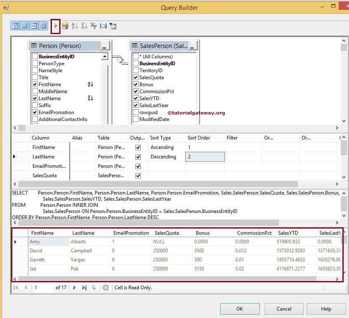Click the Remove Filter toolbar icon
Viewport: 349px width, 318px height.
94,25
